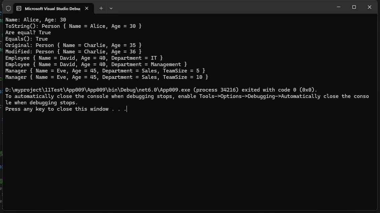Click the 'Equals(): True' line

(27, 39)
